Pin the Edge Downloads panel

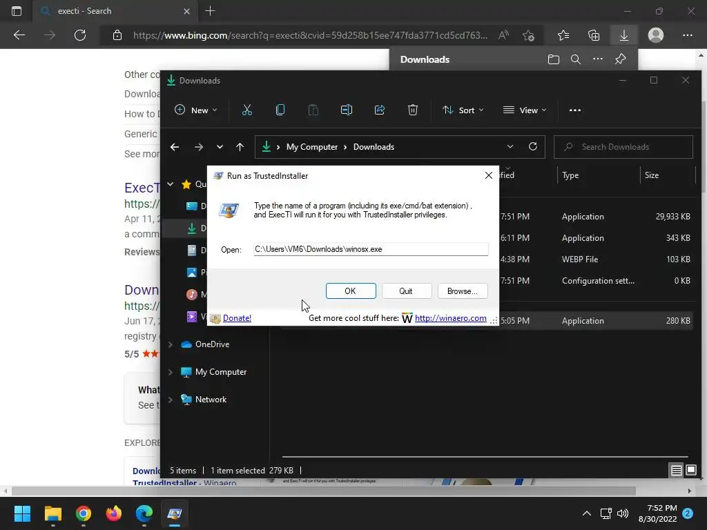point(621,59)
